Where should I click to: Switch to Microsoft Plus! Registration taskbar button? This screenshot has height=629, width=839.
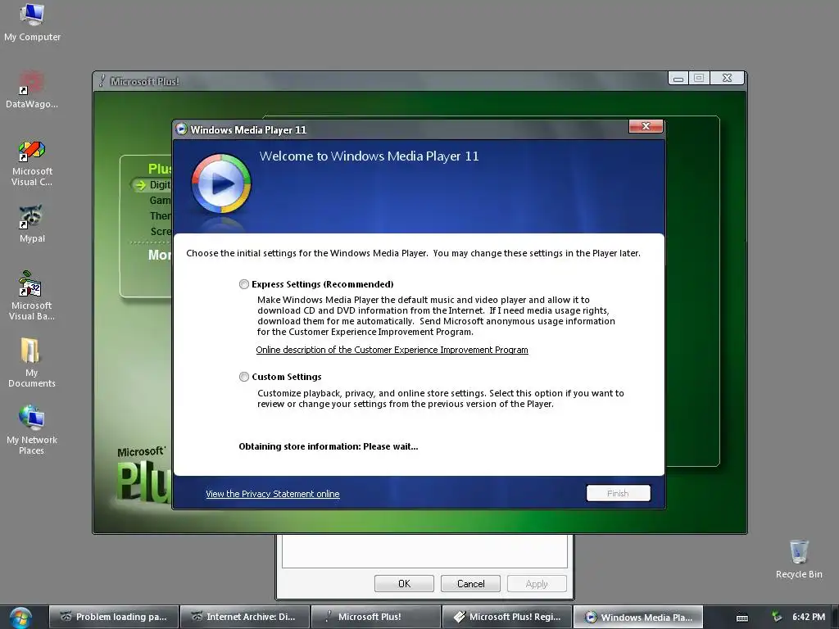[506, 617]
